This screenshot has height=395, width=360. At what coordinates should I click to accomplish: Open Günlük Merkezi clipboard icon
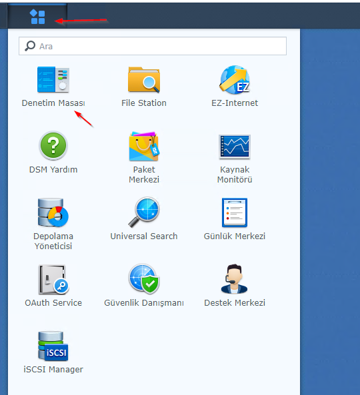coord(235,212)
